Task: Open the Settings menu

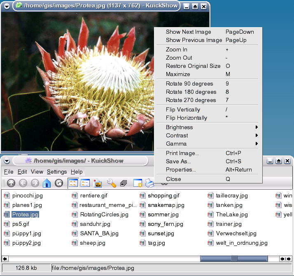Action: tap(57, 172)
